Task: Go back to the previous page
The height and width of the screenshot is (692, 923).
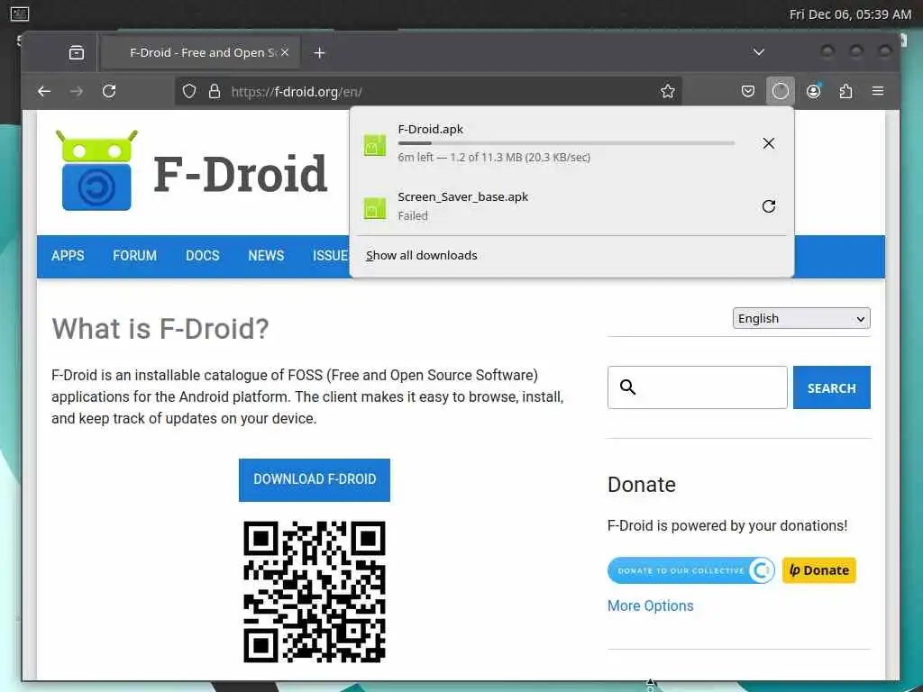Action: [x=44, y=91]
